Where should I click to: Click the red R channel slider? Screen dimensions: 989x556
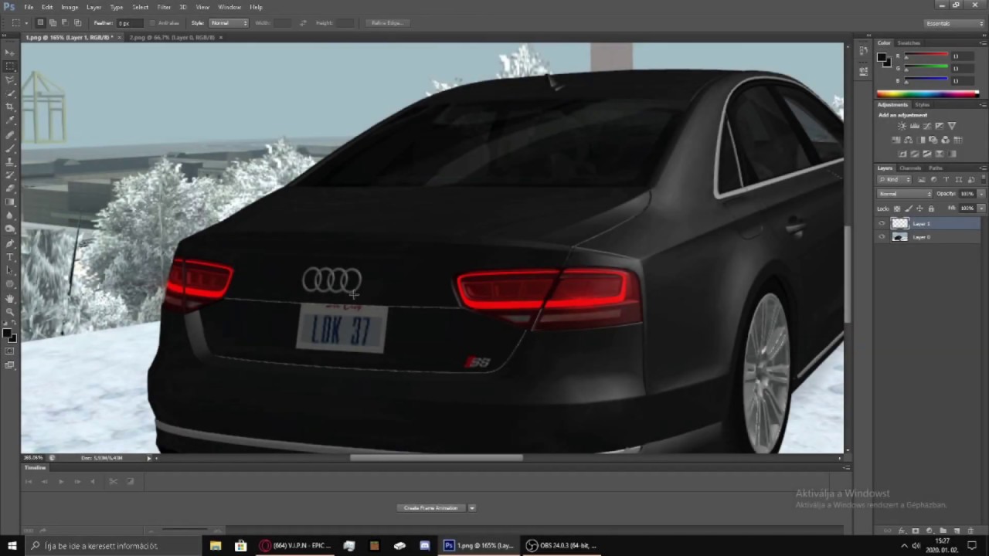point(926,56)
